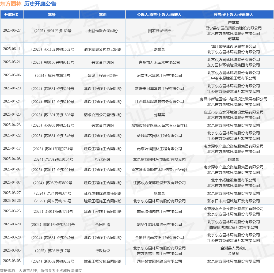The width and height of the screenshot is (274, 273).
Task: Select the 案号 column header
Action: [x=52, y=15]
